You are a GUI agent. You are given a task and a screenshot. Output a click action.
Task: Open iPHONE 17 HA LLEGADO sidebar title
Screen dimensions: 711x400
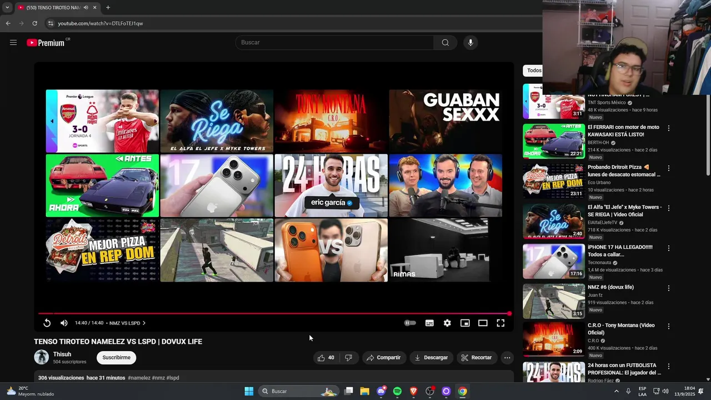[620, 251]
